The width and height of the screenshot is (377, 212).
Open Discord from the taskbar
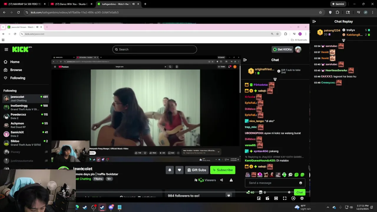(x=111, y=207)
